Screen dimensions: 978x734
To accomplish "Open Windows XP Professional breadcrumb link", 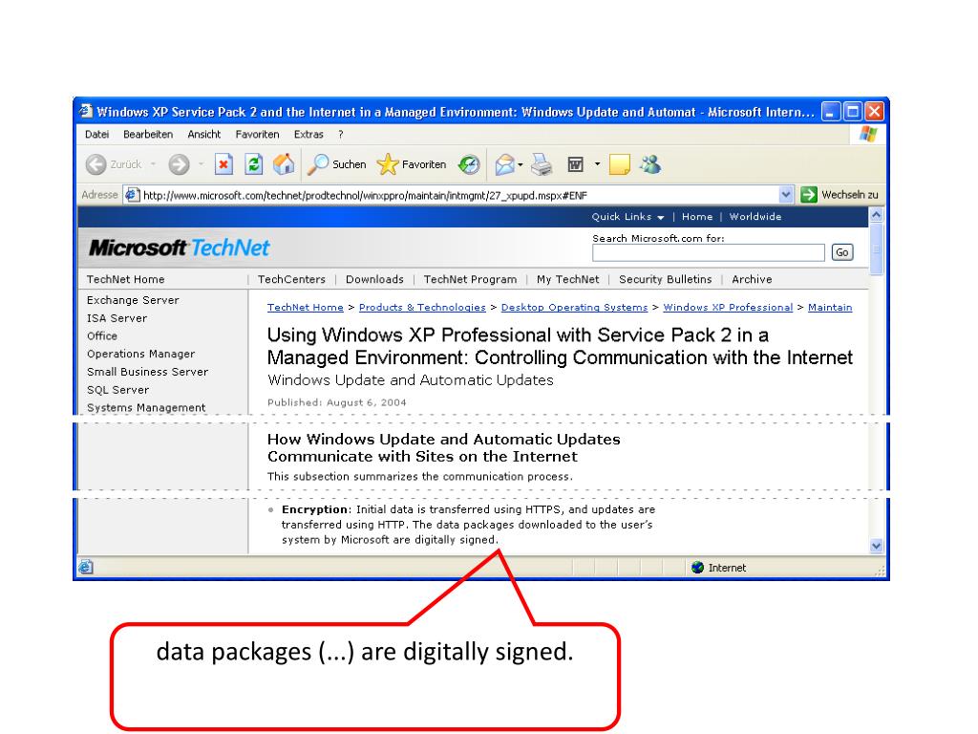I will coord(728,307).
